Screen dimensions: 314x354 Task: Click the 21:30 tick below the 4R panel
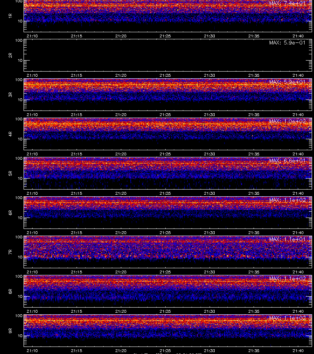pos(210,154)
